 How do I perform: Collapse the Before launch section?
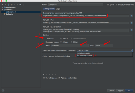pos(43,56)
